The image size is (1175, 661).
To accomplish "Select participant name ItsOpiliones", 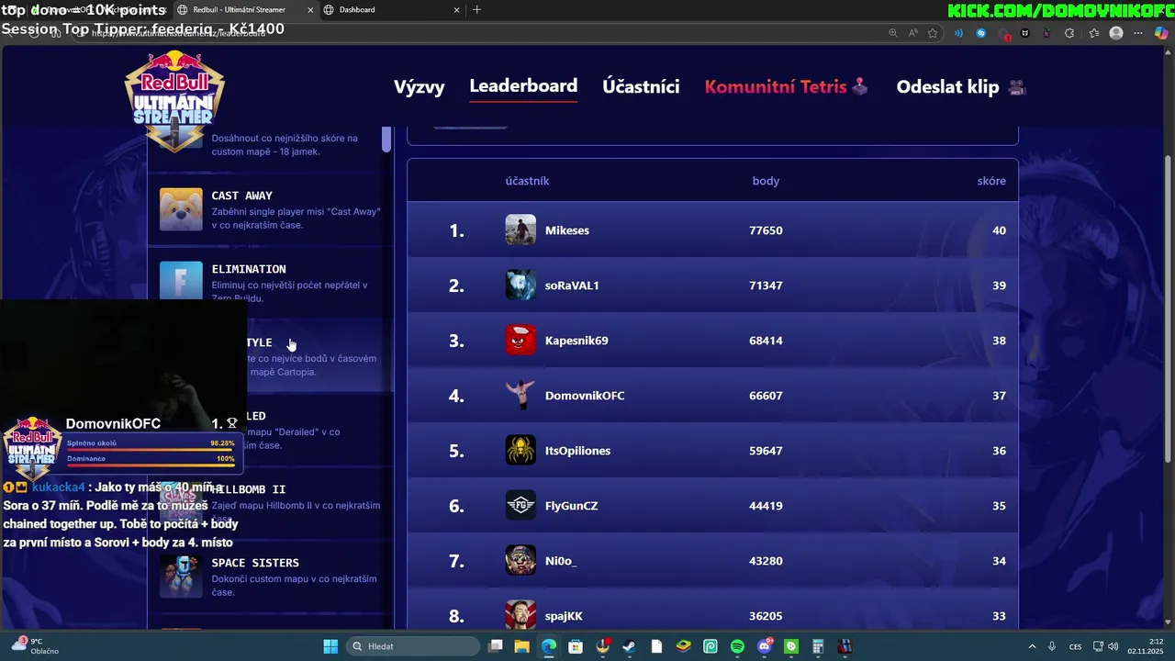I will [577, 451].
